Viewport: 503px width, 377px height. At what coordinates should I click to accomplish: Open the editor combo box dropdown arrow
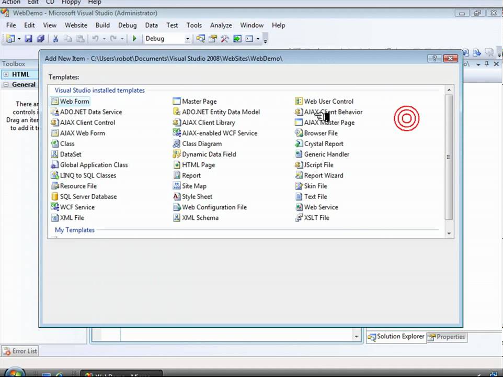(x=357, y=337)
